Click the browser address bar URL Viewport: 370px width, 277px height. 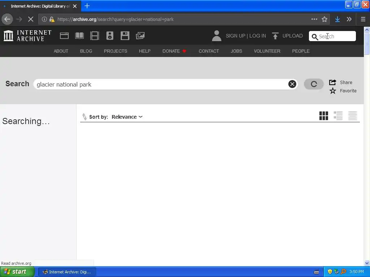116,19
